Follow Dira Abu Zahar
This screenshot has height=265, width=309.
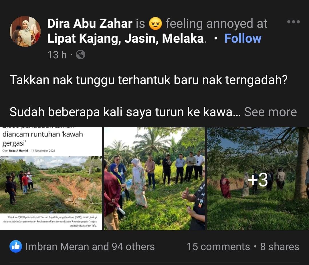(x=243, y=38)
